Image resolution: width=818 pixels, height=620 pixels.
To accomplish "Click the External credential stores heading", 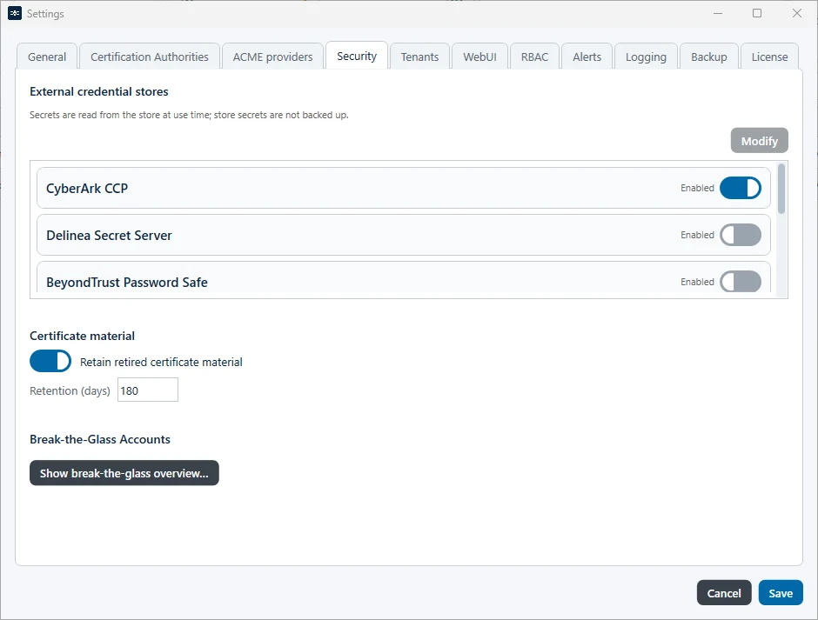I will [99, 92].
